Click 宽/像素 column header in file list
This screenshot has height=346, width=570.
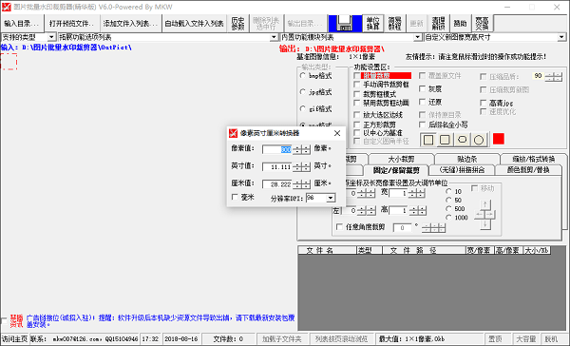479,250
